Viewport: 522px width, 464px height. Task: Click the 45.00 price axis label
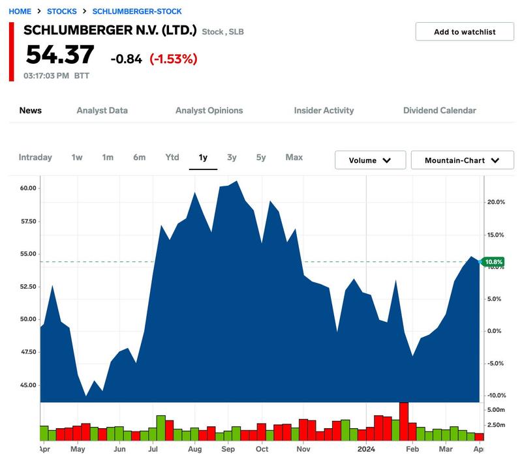[x=28, y=385]
